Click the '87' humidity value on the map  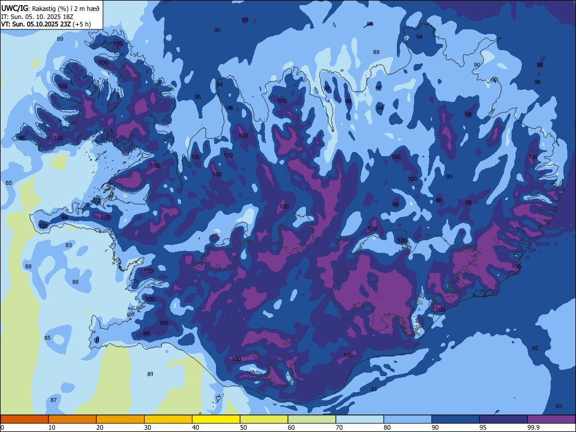click(x=54, y=400)
